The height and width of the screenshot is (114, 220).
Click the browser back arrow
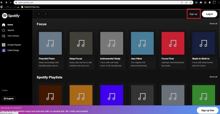[x=2, y=3]
